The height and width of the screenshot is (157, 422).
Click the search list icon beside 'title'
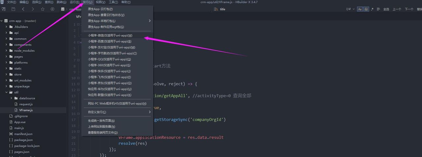pos(216,9)
